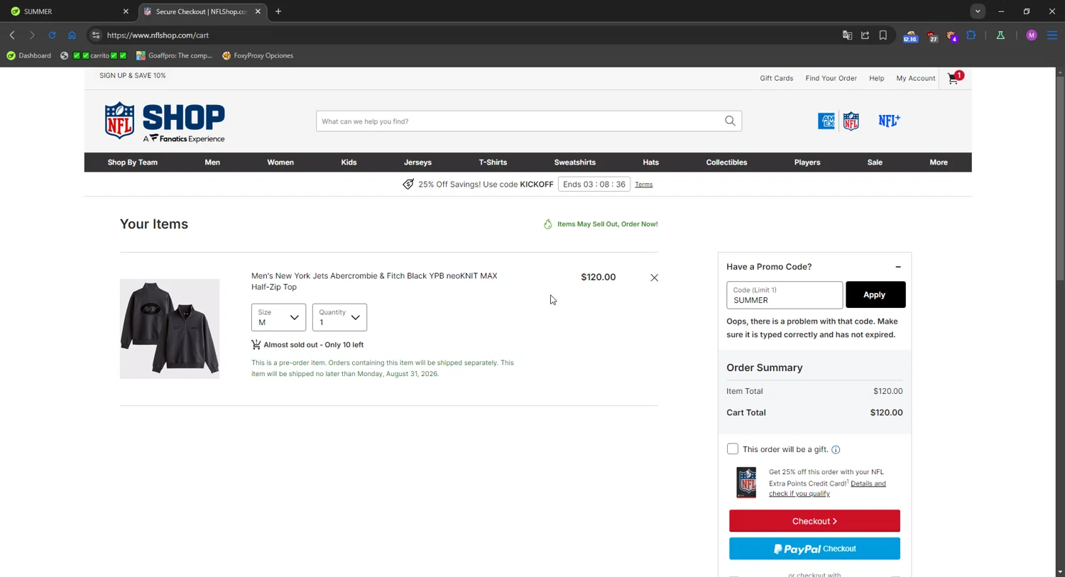Click the search magnifier icon

tap(730, 121)
